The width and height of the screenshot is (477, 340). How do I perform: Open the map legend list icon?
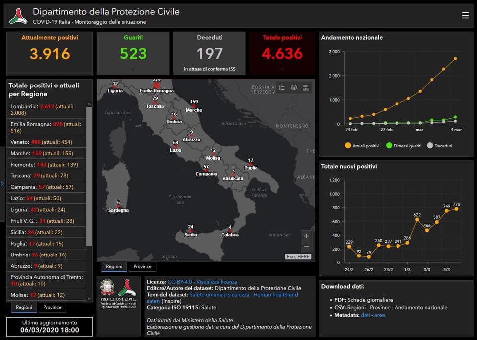coord(282,87)
